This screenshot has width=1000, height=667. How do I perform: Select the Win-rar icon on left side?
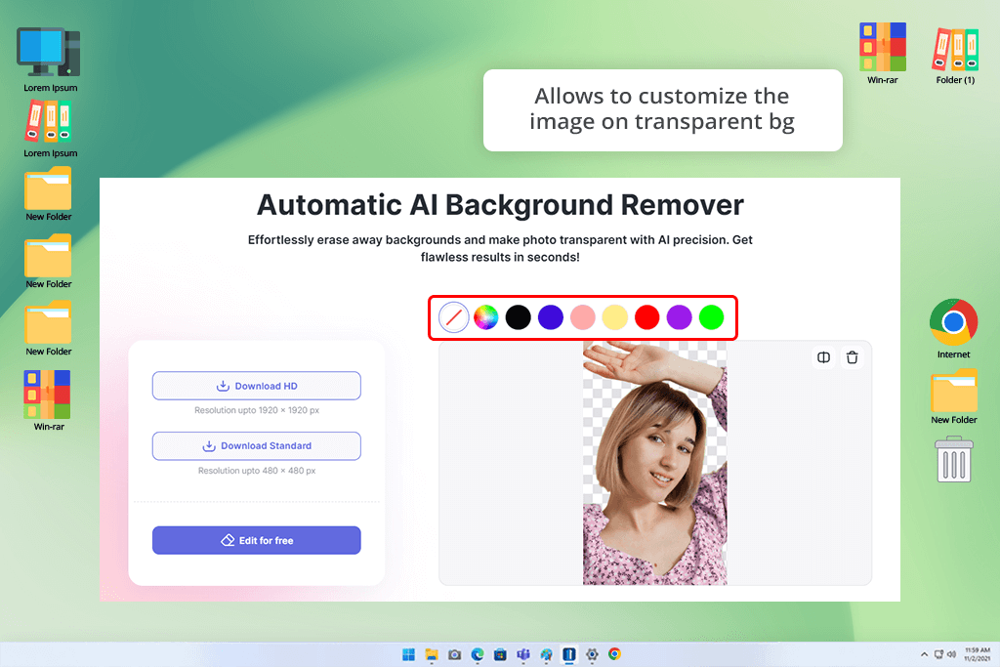tap(48, 400)
